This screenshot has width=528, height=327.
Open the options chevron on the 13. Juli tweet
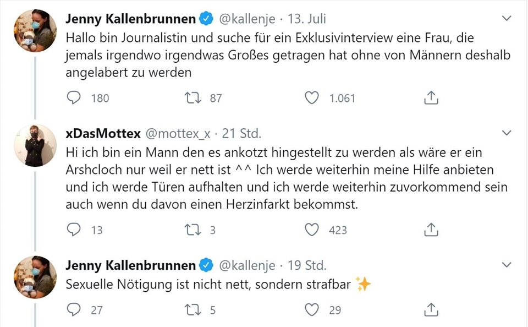point(507,19)
